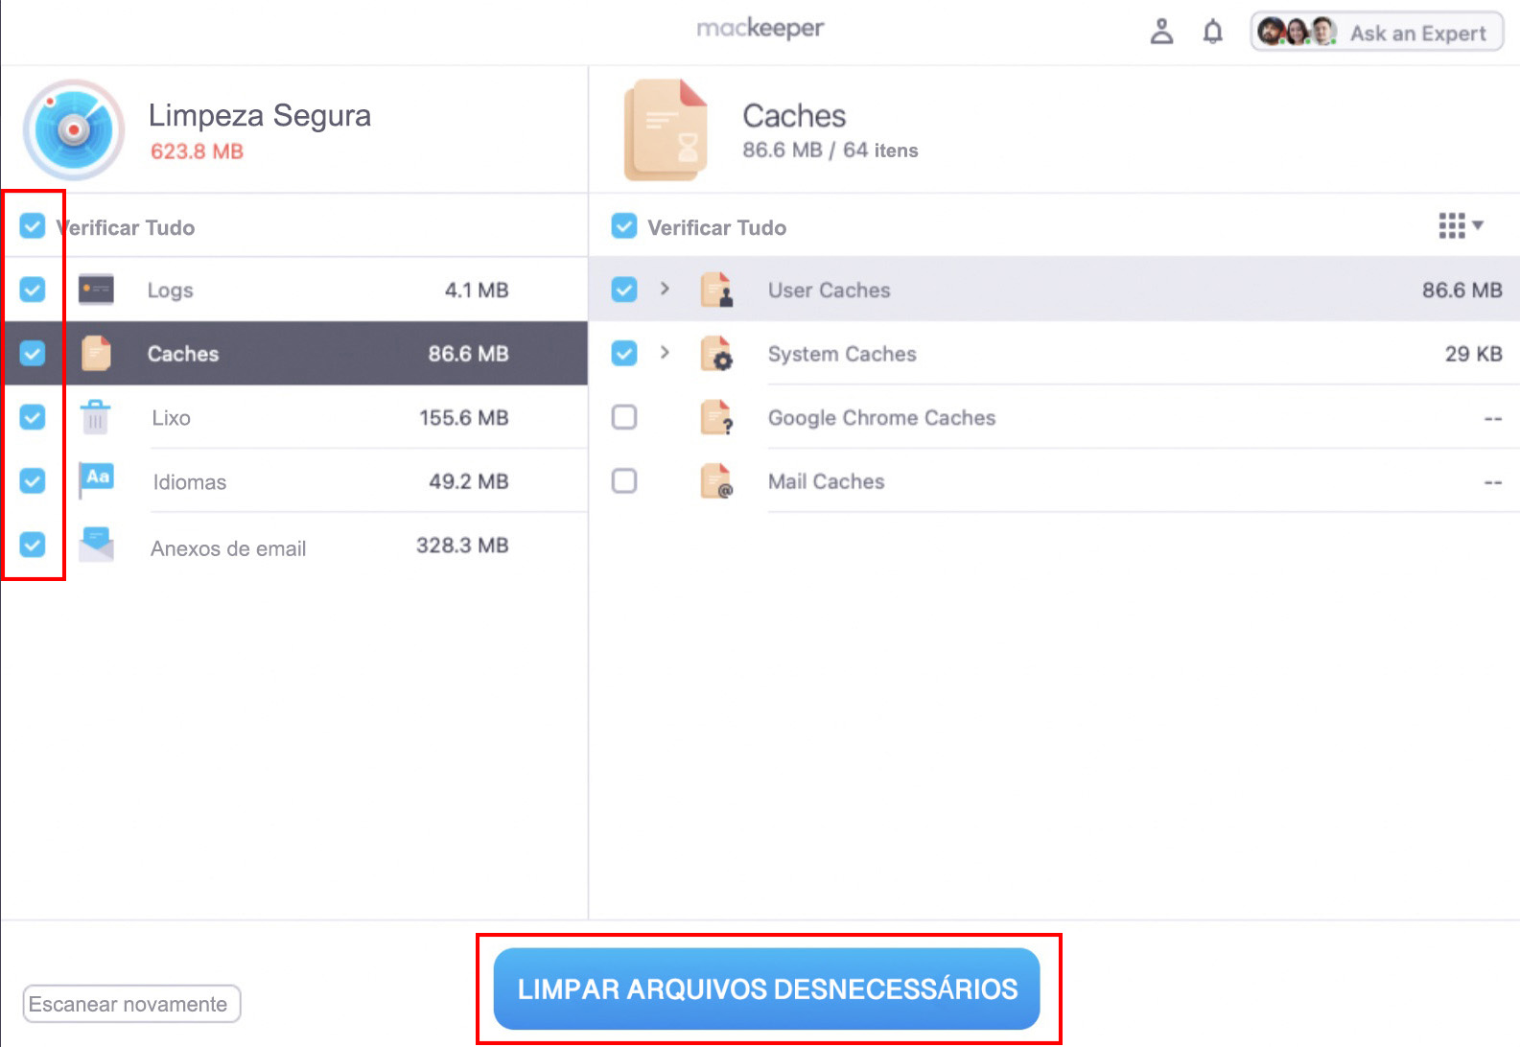Click the 86.6 MB / 64 itens summary

(x=830, y=151)
